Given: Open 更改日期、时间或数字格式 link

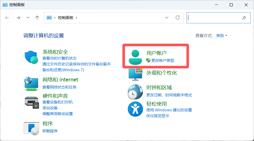Looking at the screenshot, I should (x=169, y=95).
